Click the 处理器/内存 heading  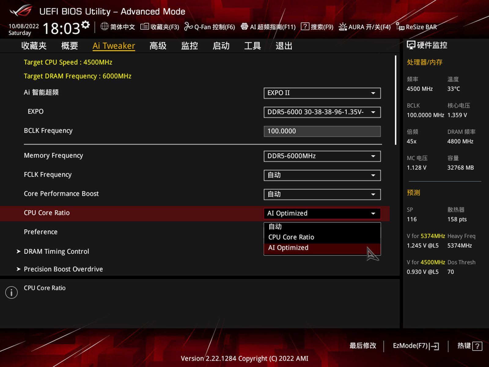pos(425,62)
